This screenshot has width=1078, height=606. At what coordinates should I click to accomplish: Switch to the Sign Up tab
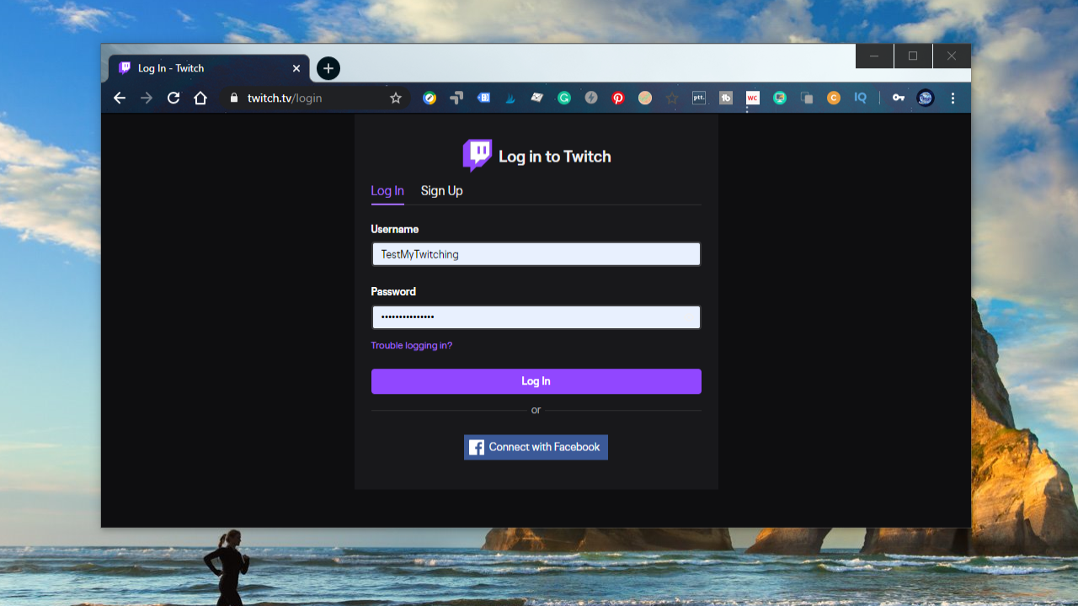(x=442, y=191)
